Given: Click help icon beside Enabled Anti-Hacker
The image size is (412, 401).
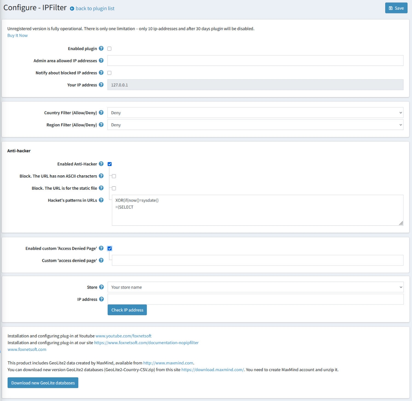Looking at the screenshot, I should click(101, 164).
